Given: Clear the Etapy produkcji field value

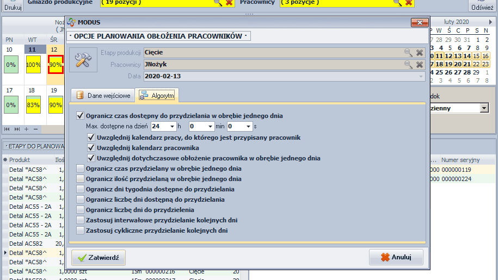Looking at the screenshot, I should click(420, 53).
